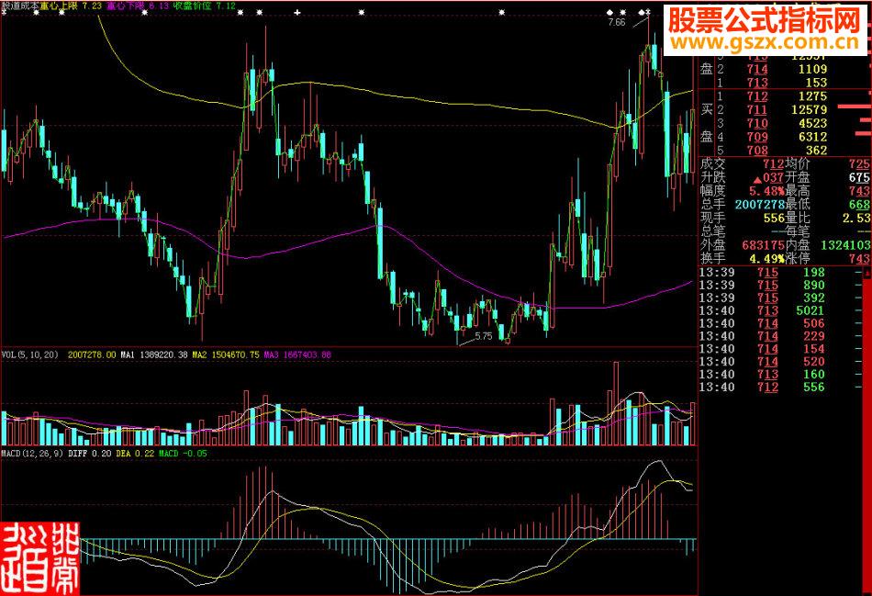Select the 重心上限 7.23 indicator value
The width and height of the screenshot is (872, 596).
click(70, 6)
